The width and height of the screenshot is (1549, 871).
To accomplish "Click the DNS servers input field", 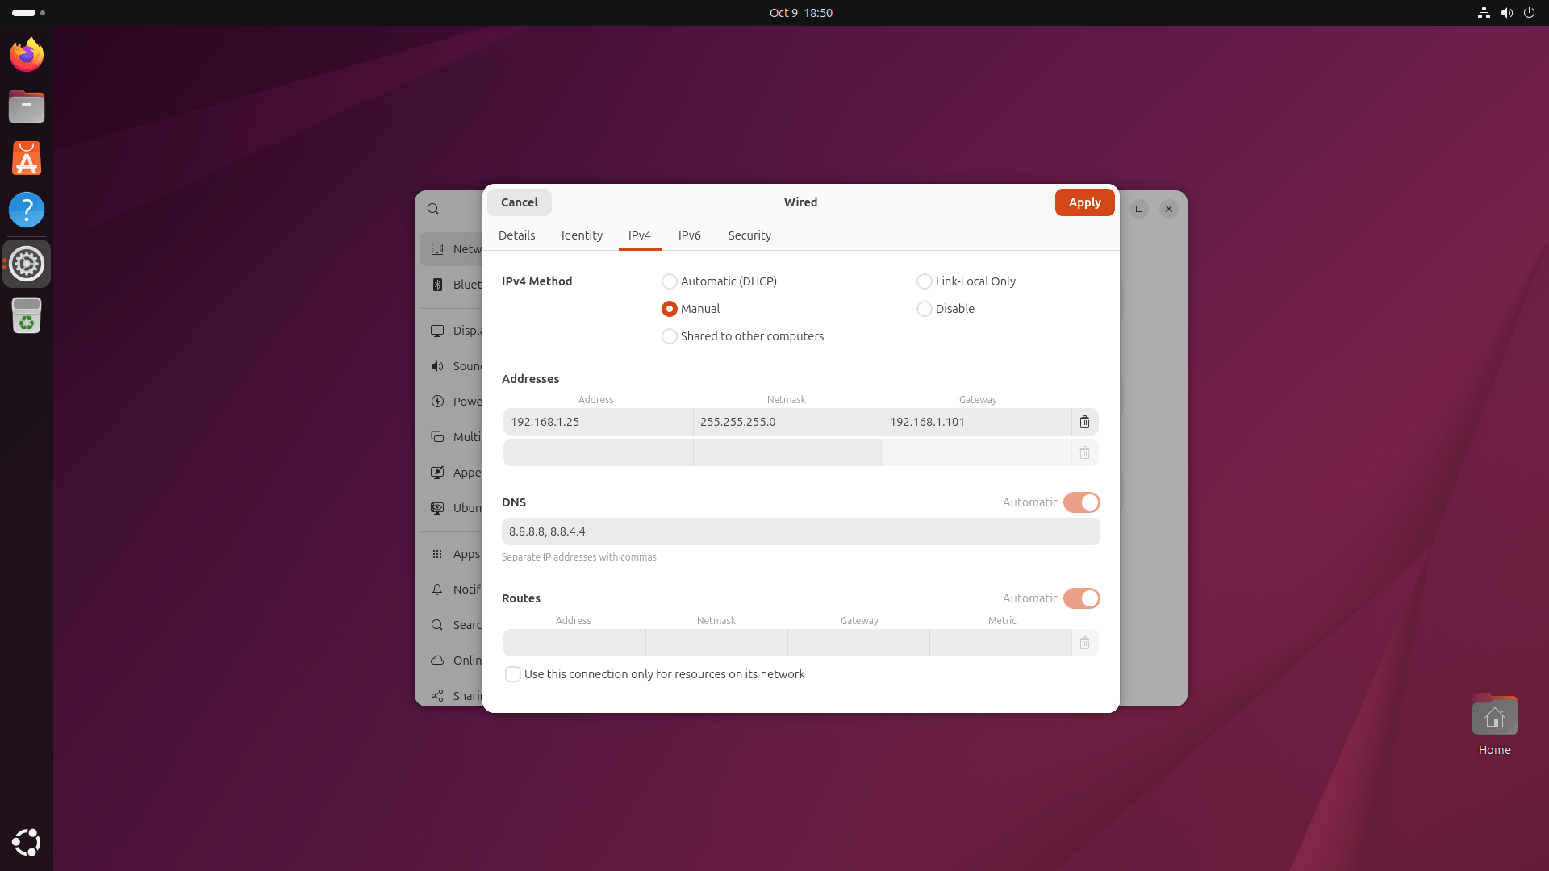I will (800, 531).
